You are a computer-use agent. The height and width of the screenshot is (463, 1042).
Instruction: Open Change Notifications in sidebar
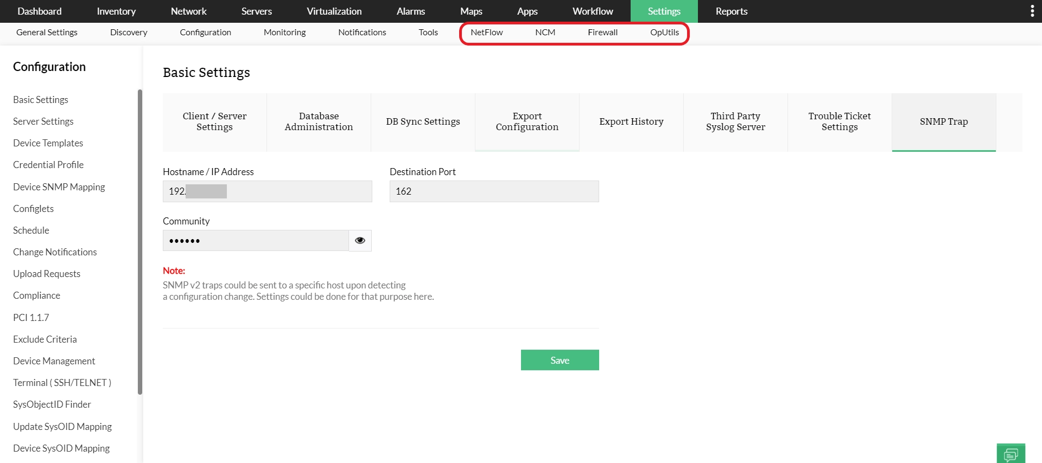(x=55, y=252)
